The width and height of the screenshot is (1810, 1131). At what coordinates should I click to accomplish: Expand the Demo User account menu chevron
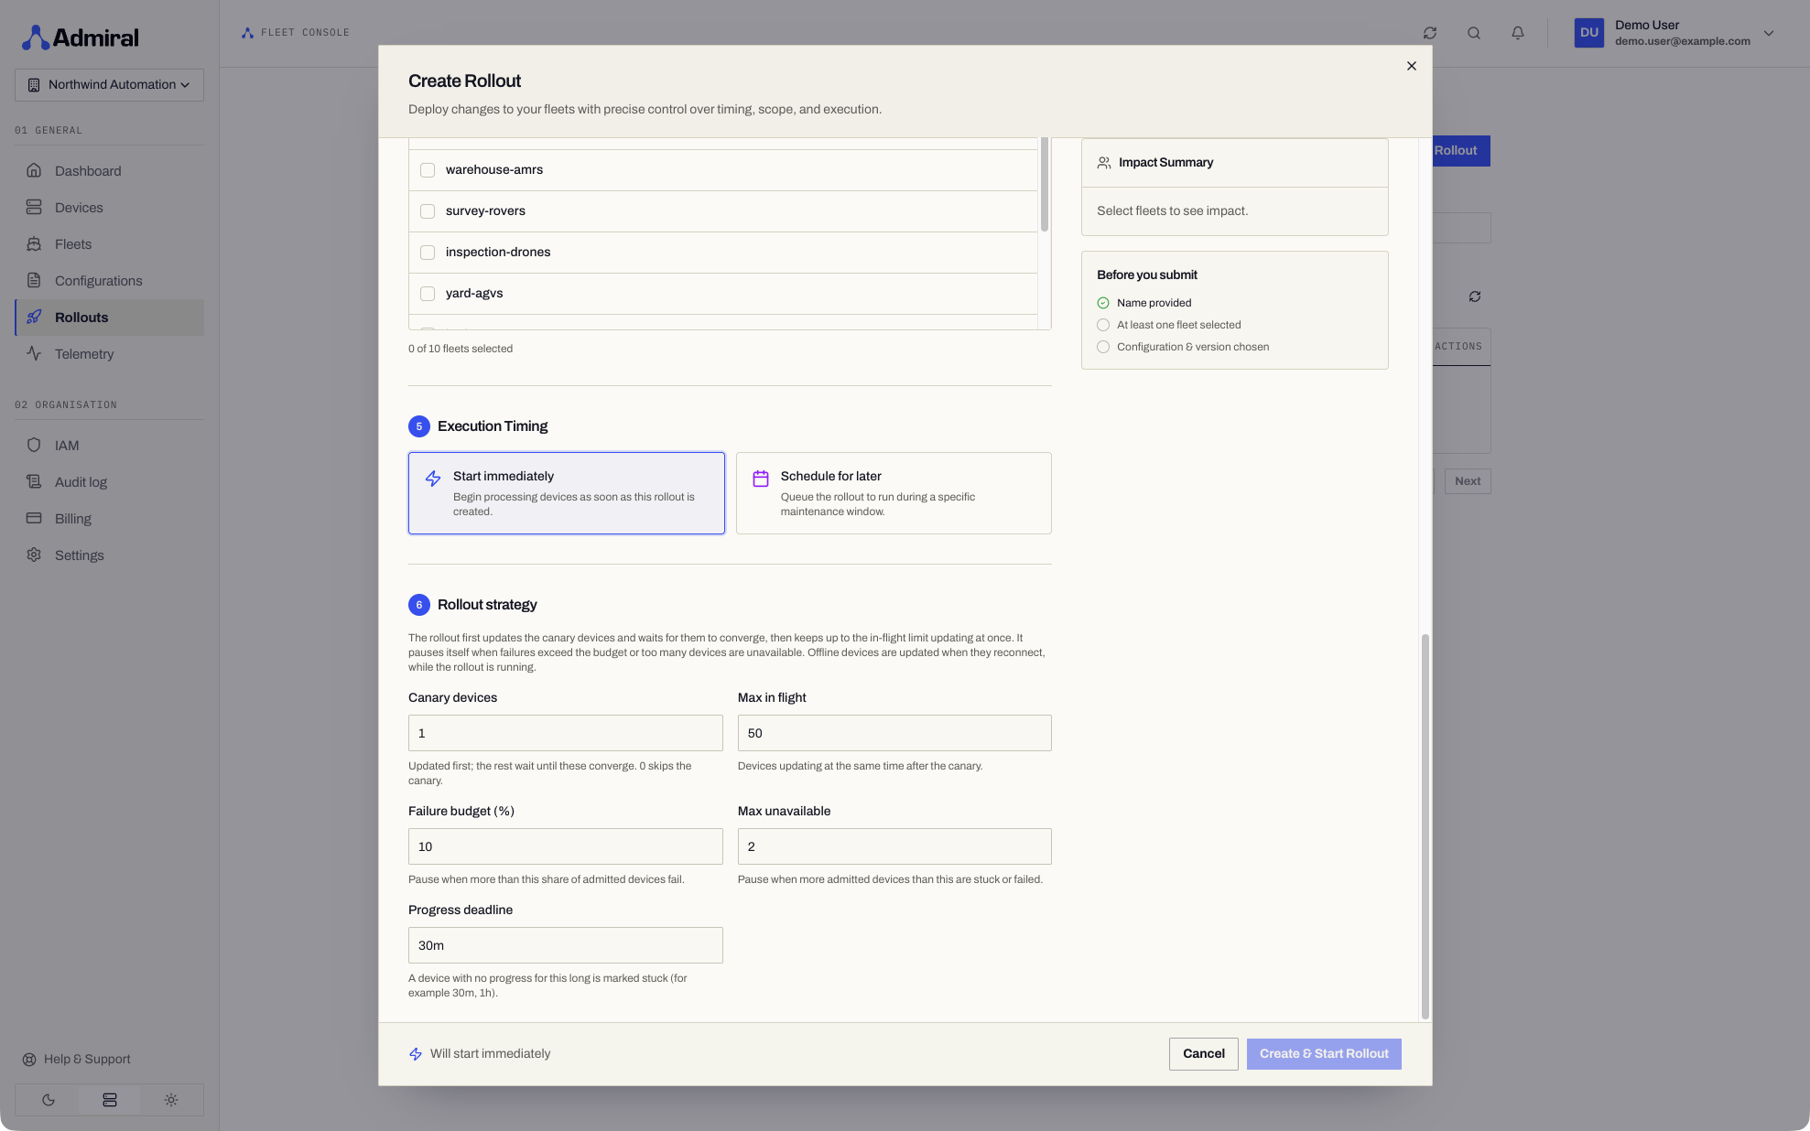pos(1769,33)
